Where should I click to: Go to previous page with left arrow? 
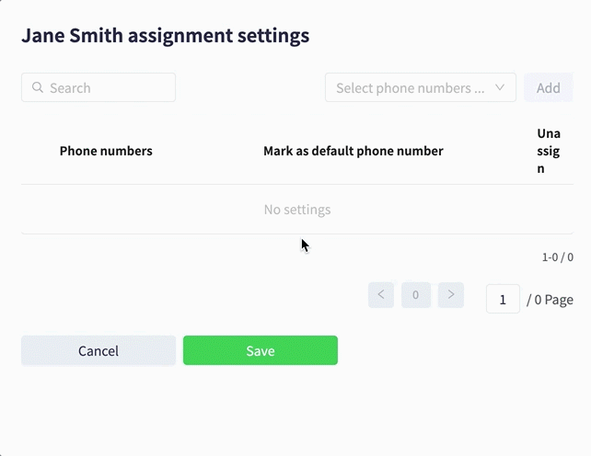coord(381,295)
